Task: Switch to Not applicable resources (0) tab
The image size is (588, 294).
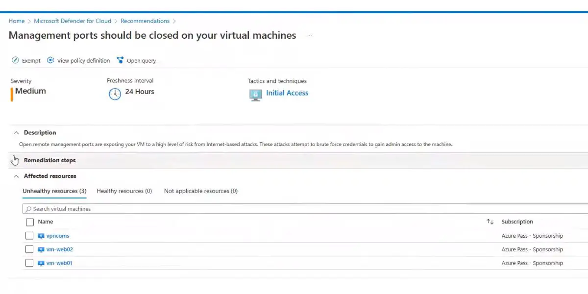Action: tap(201, 191)
